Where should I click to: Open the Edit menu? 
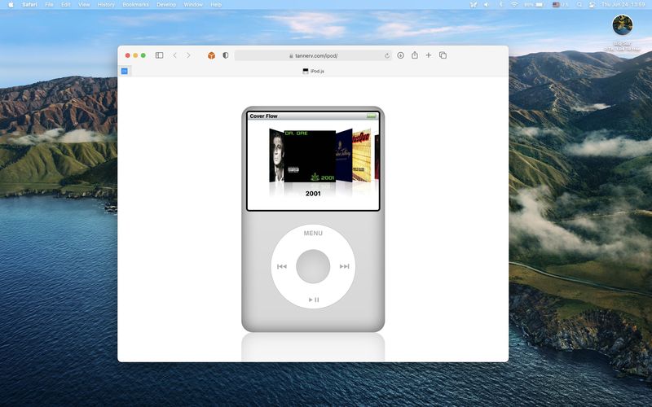66,5
